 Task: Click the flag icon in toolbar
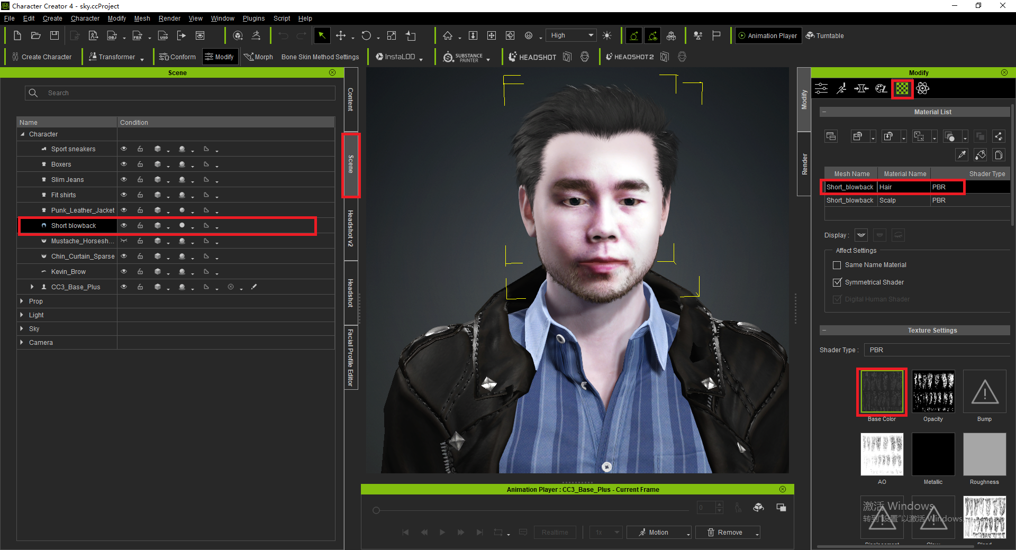(716, 35)
